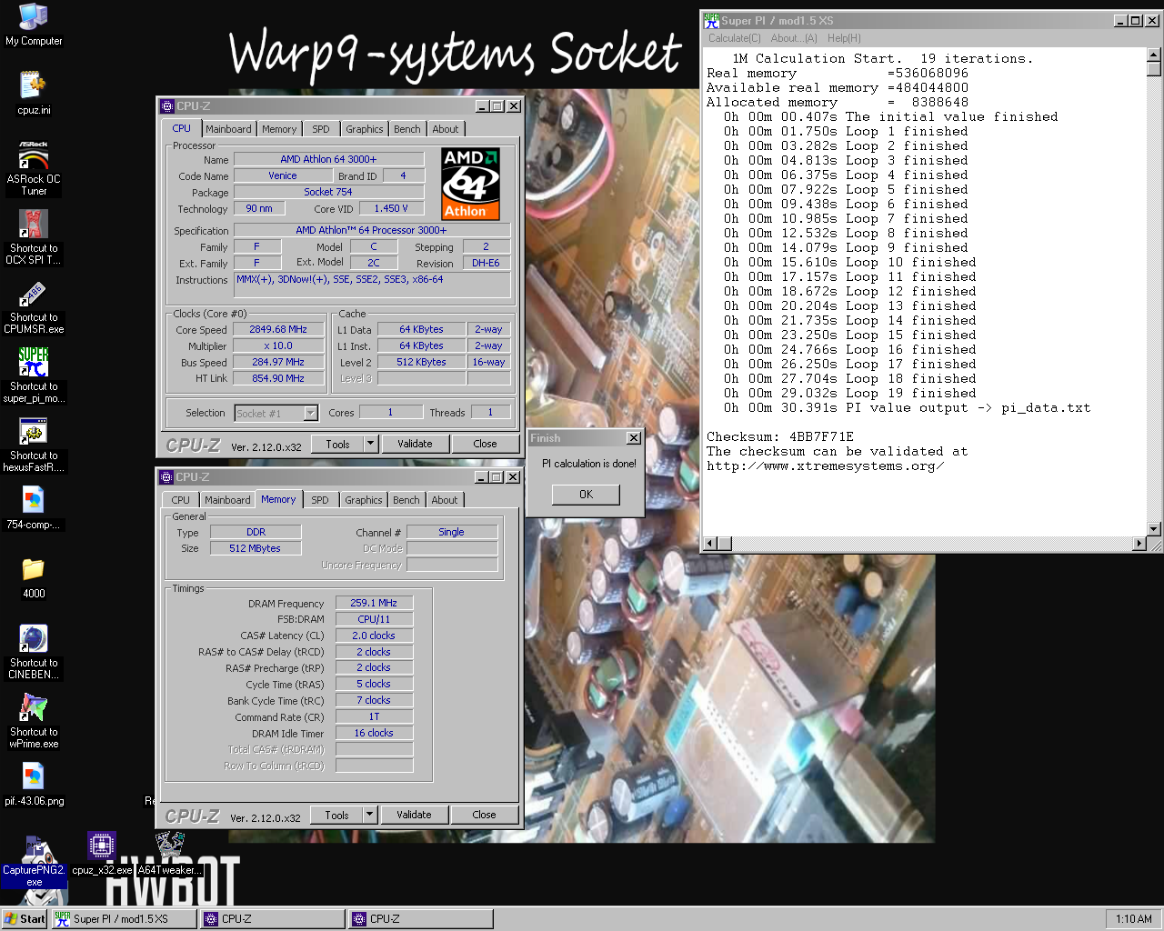Click the Super PI title bar icon
1164x931 pixels.
711,20
